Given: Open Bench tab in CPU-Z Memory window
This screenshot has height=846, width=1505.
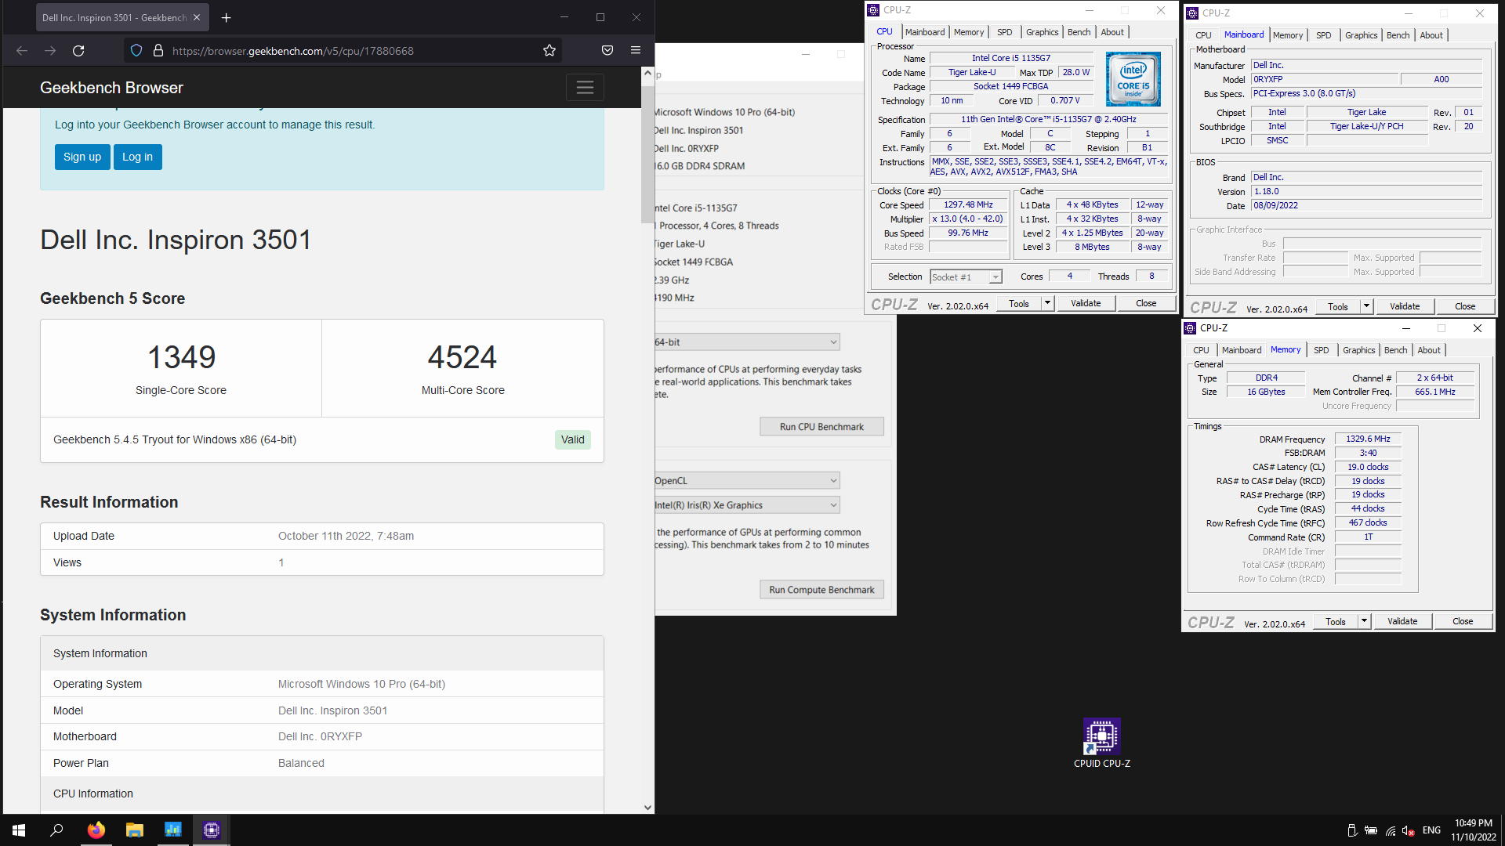Looking at the screenshot, I should (1396, 350).
